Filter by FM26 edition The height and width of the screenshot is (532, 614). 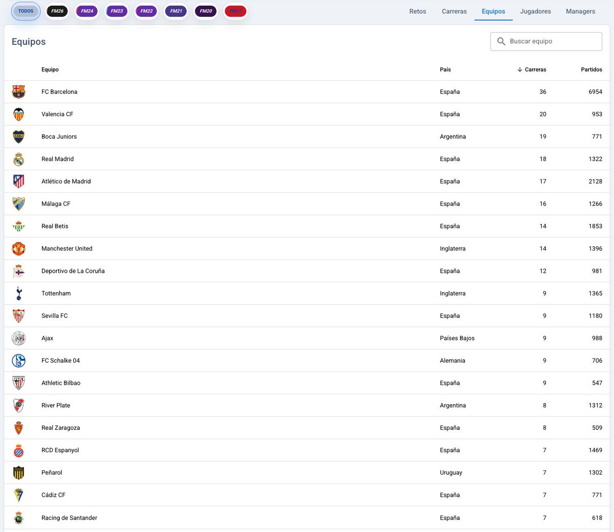click(x=57, y=11)
